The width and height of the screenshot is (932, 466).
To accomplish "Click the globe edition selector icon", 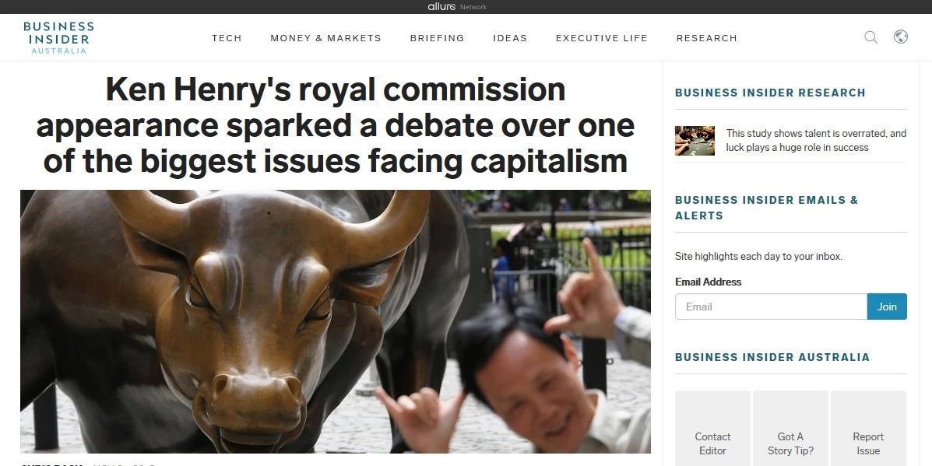I will pyautogui.click(x=901, y=37).
